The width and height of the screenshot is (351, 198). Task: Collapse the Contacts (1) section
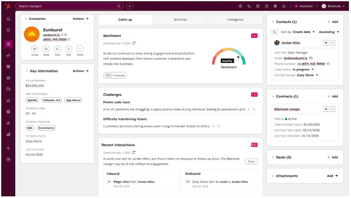pos(273,22)
